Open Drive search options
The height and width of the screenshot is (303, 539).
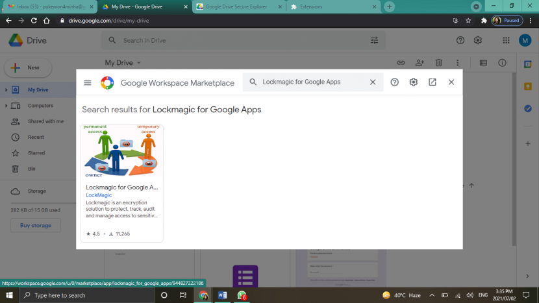[374, 40]
